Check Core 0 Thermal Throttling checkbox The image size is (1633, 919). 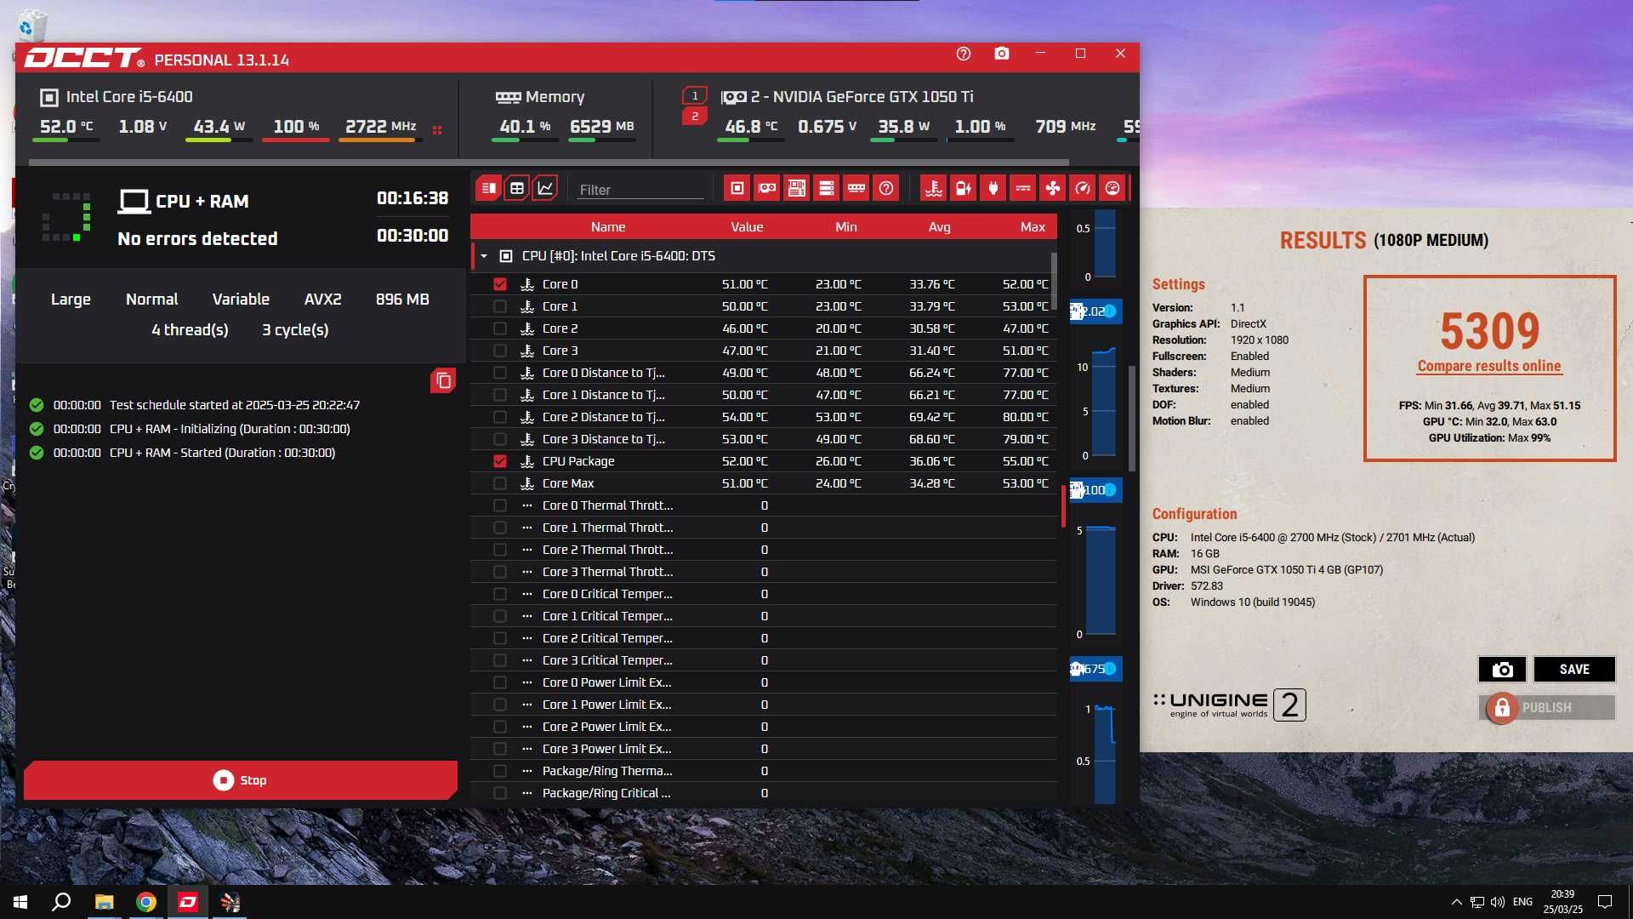click(500, 505)
